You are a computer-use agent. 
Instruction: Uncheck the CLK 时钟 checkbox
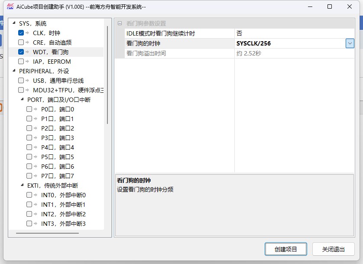point(21,33)
